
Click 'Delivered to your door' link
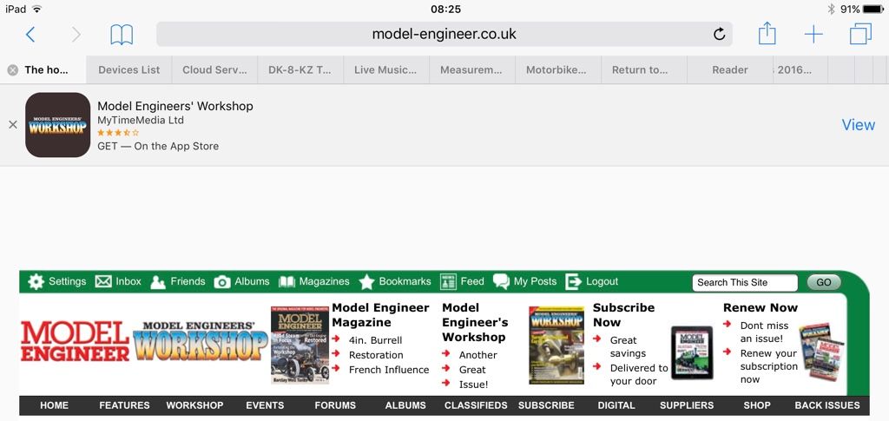639,374
